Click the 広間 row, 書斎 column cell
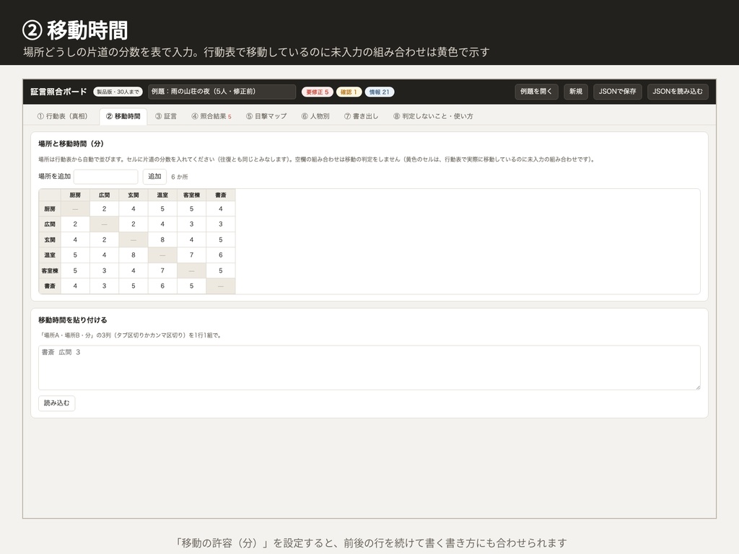Screen dimensions: 739x554 point(221,224)
